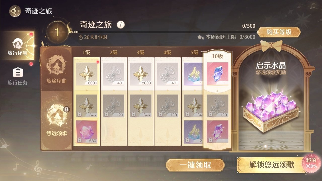Select the 悠远颂歌 premium track row
The height and width of the screenshot is (181, 322).
pyautogui.click(x=56, y=120)
